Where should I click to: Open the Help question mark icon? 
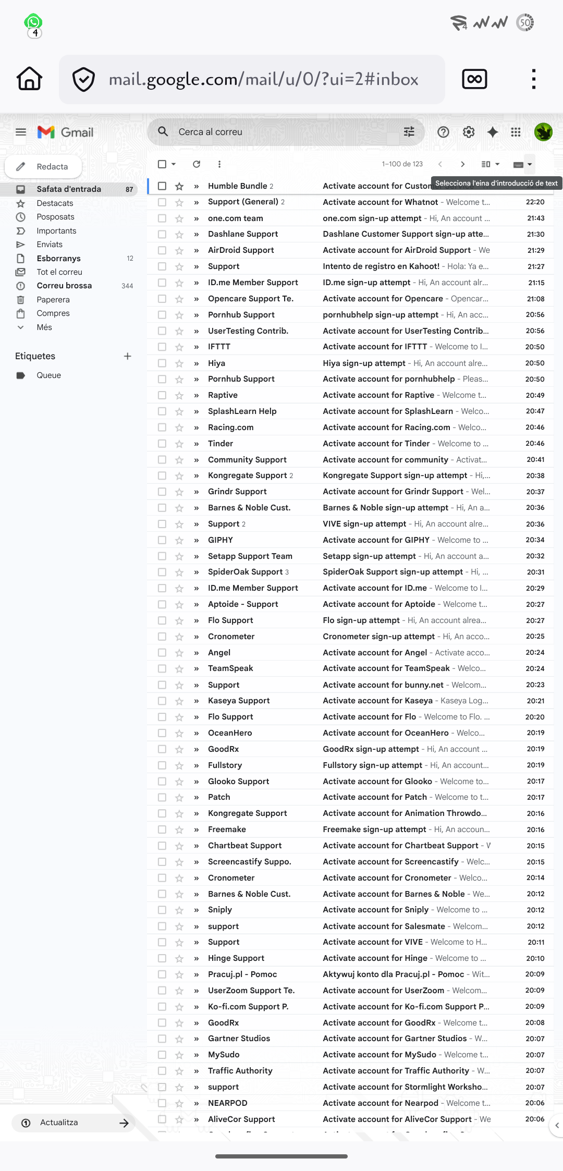coord(443,132)
